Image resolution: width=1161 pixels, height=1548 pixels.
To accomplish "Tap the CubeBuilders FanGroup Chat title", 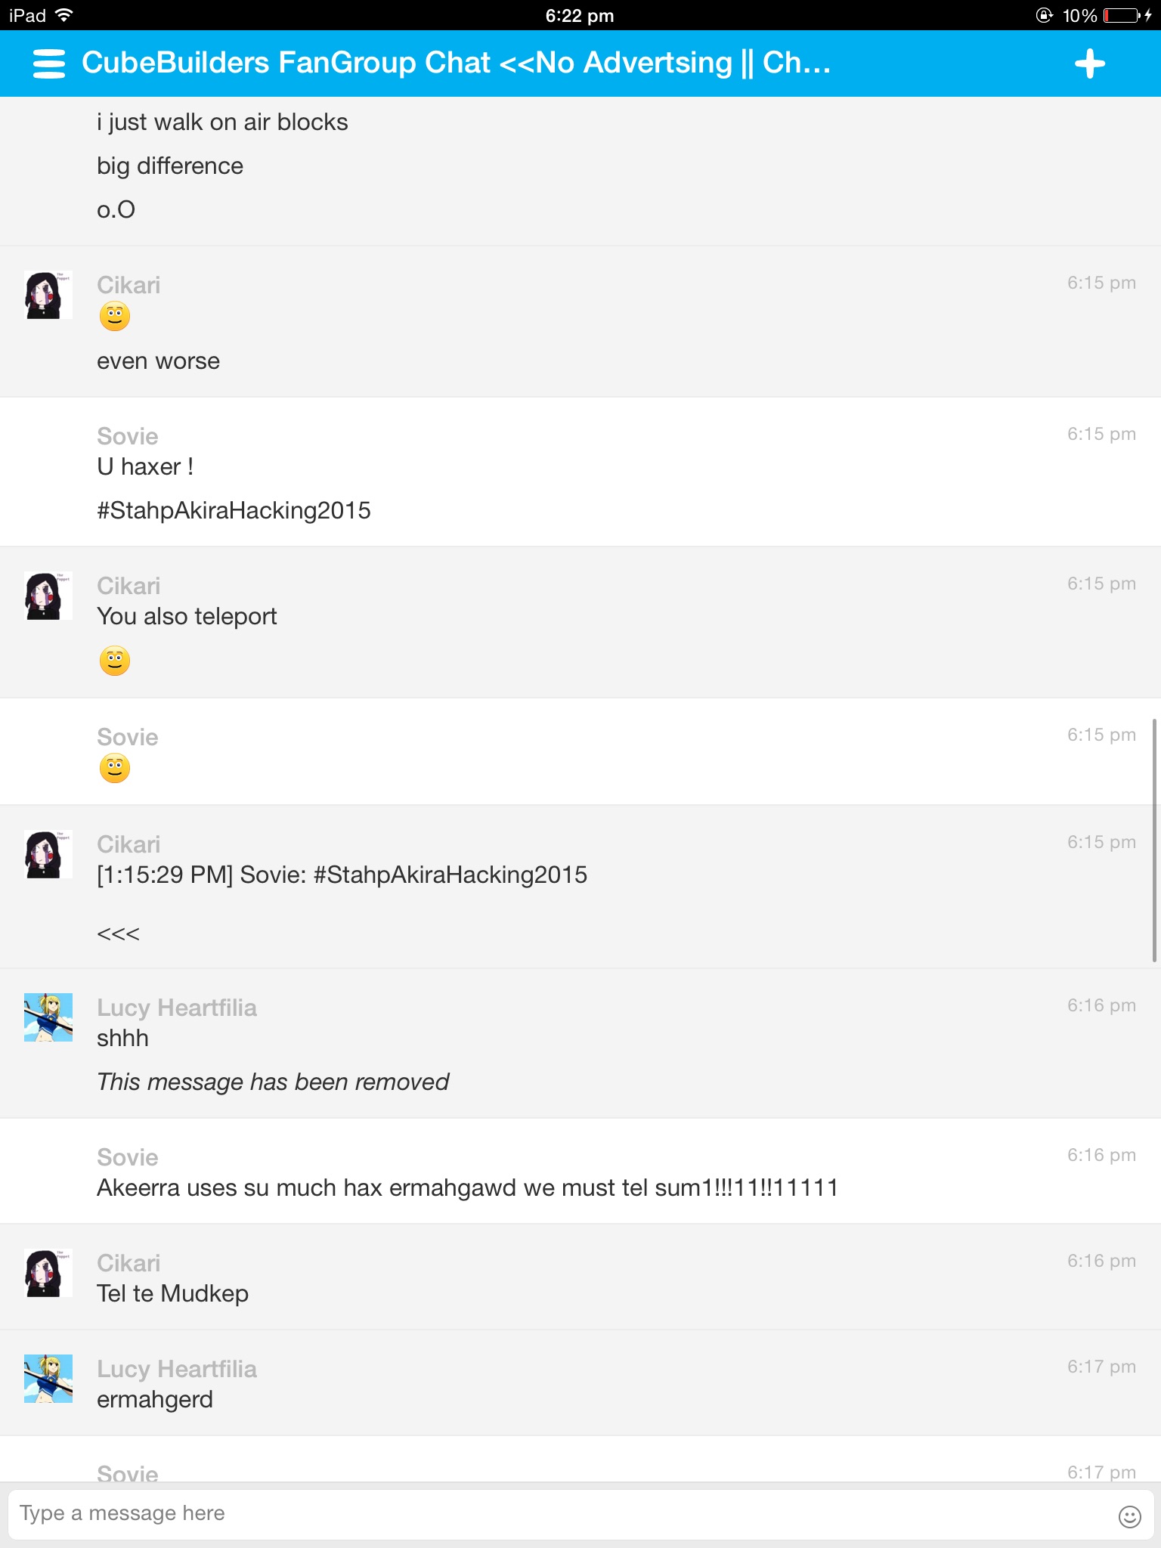I will point(456,63).
